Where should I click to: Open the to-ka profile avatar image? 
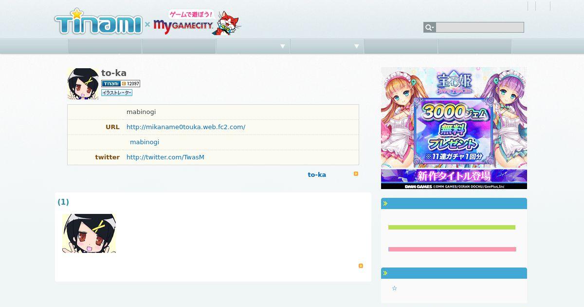pyautogui.click(x=83, y=84)
